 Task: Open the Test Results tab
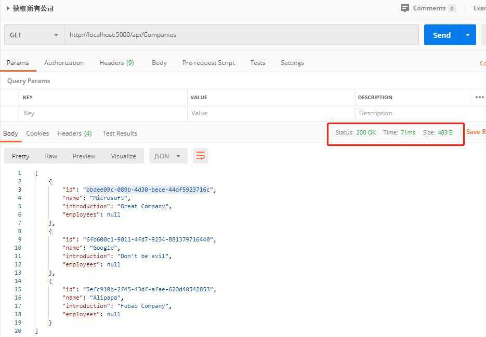coord(120,133)
